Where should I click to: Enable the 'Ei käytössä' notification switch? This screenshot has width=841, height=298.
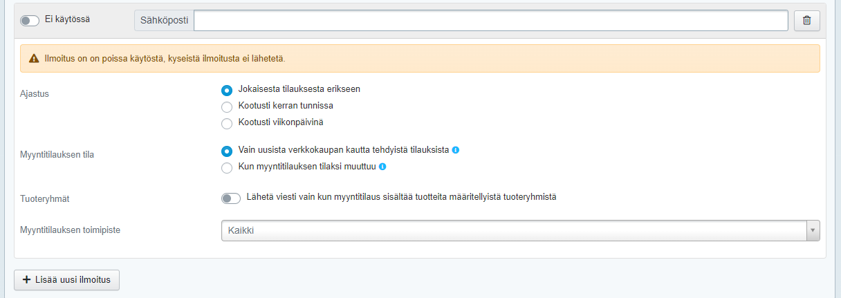[30, 21]
